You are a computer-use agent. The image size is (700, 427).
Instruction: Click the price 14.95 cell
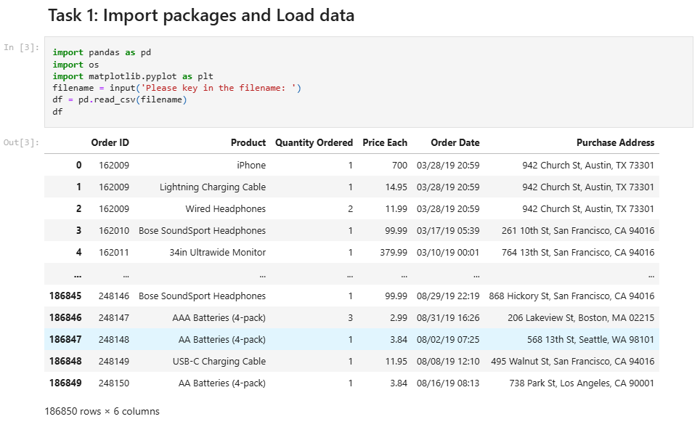pyautogui.click(x=396, y=187)
